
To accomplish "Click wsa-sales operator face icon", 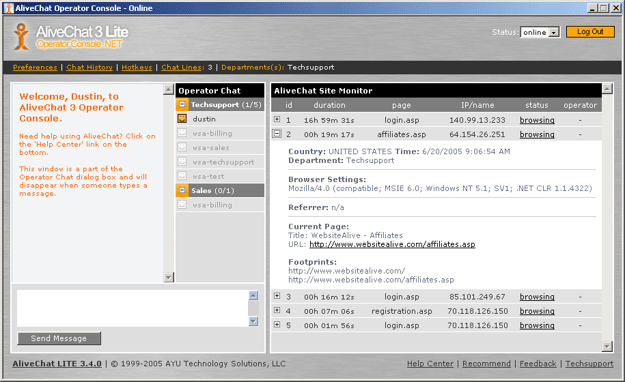I will click(x=182, y=147).
